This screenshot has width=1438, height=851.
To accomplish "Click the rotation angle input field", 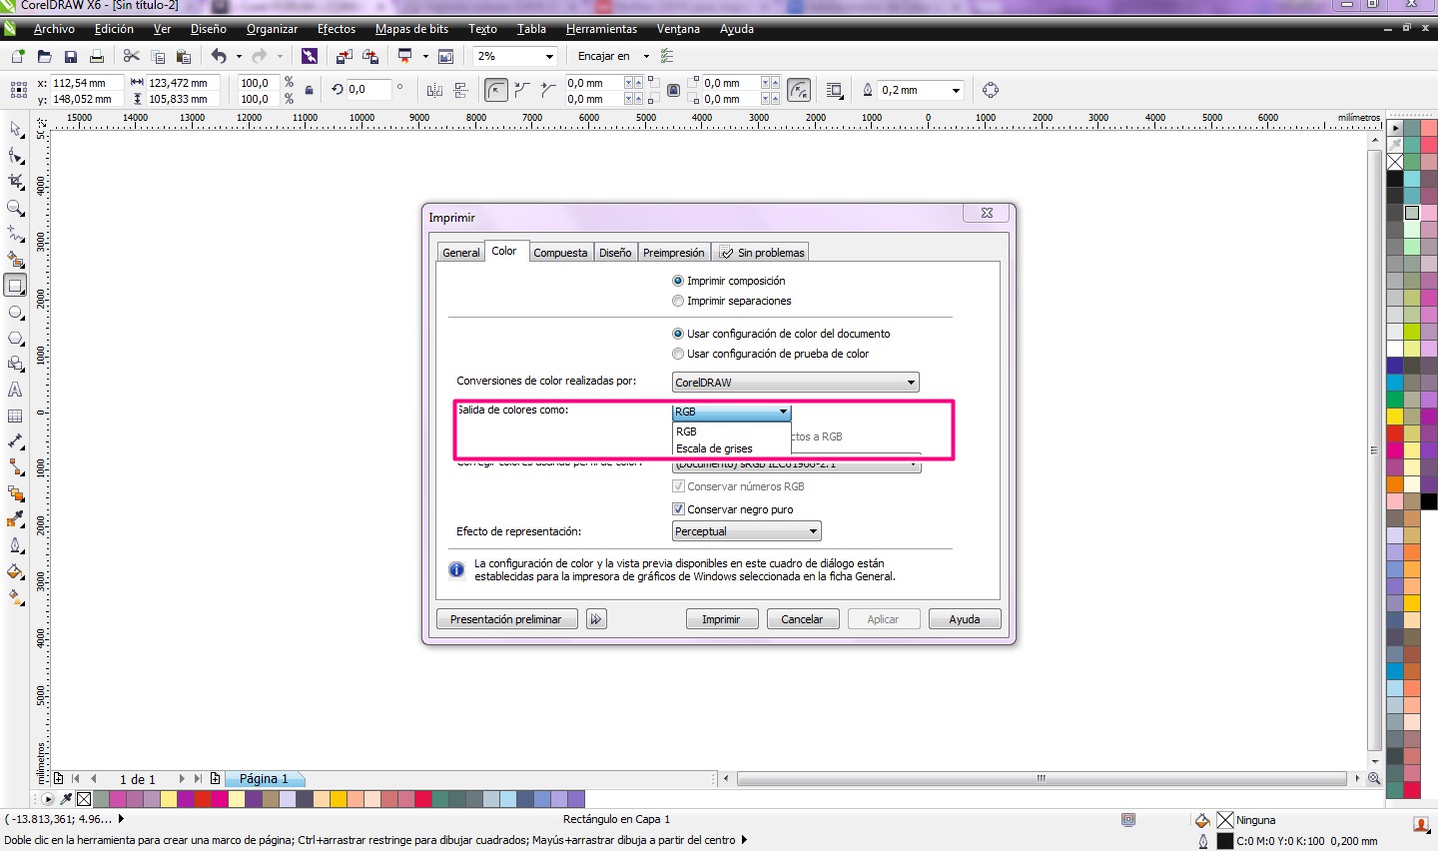I will [x=367, y=90].
